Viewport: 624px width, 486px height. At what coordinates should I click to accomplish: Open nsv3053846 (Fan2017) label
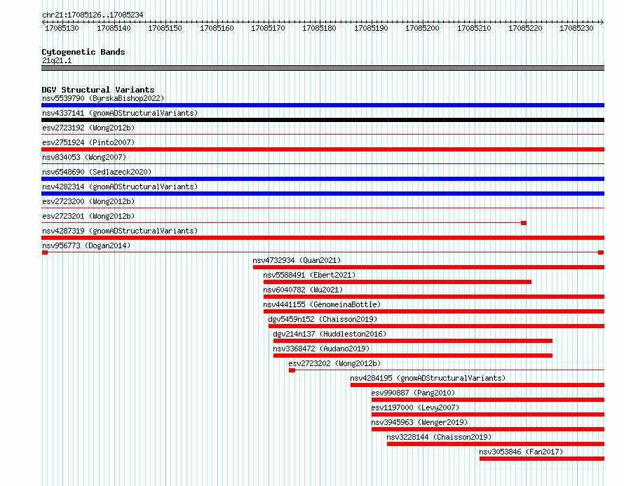tap(521, 452)
